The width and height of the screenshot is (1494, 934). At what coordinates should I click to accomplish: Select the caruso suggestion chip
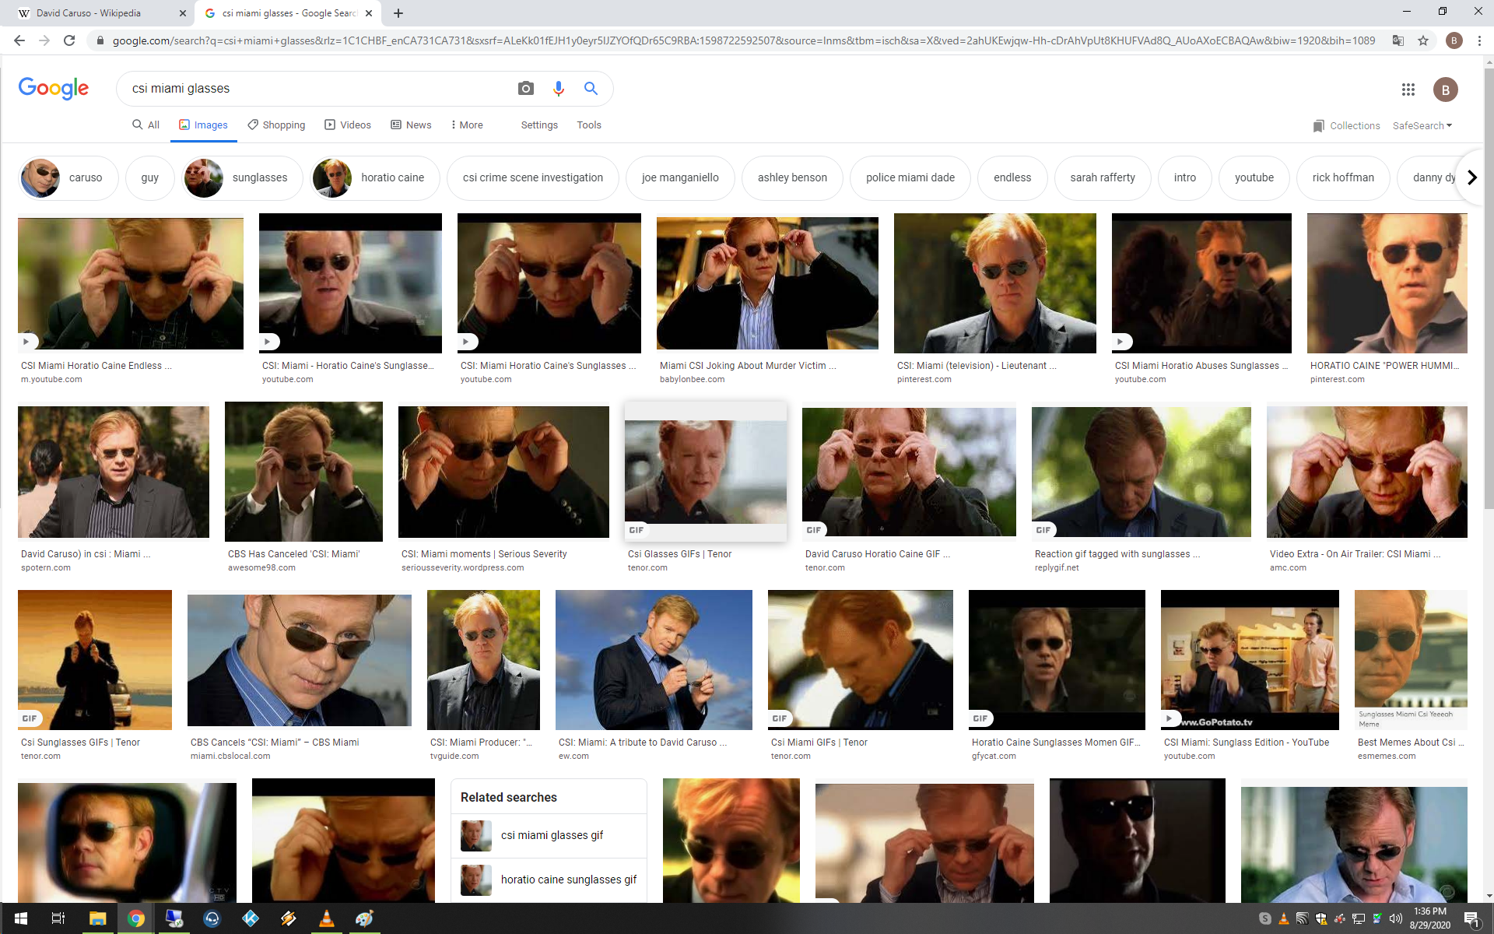(68, 177)
